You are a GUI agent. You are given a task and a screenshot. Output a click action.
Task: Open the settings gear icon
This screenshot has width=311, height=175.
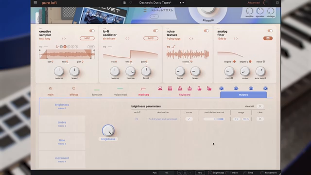pyautogui.click(x=277, y=2)
